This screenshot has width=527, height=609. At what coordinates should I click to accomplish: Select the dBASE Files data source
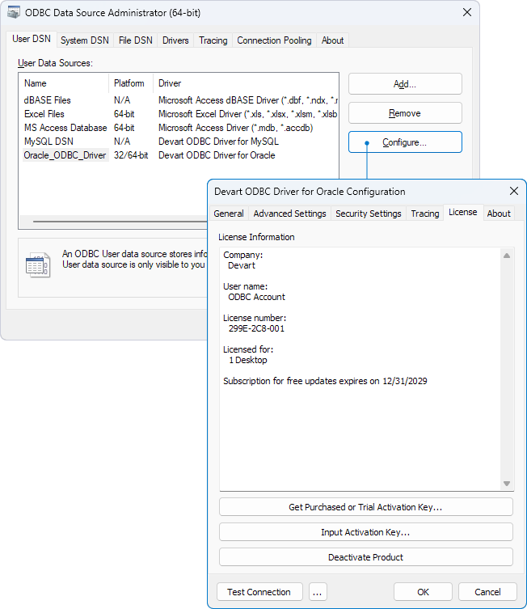tap(179, 100)
